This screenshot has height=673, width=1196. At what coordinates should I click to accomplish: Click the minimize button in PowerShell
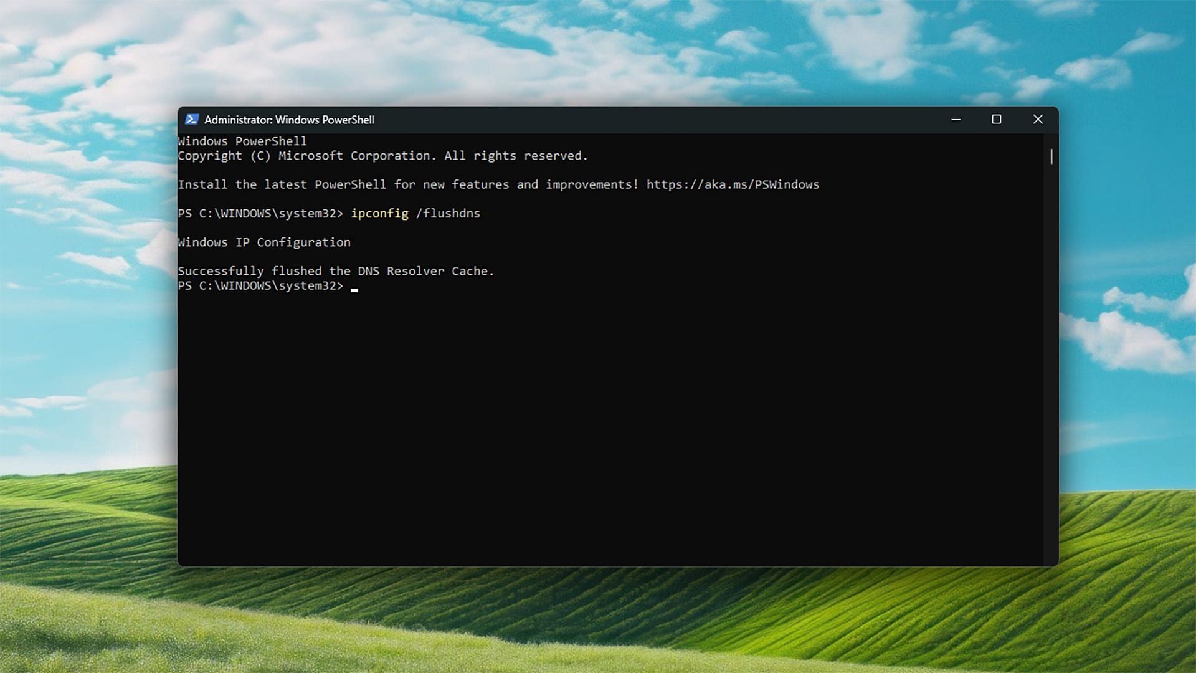(956, 119)
